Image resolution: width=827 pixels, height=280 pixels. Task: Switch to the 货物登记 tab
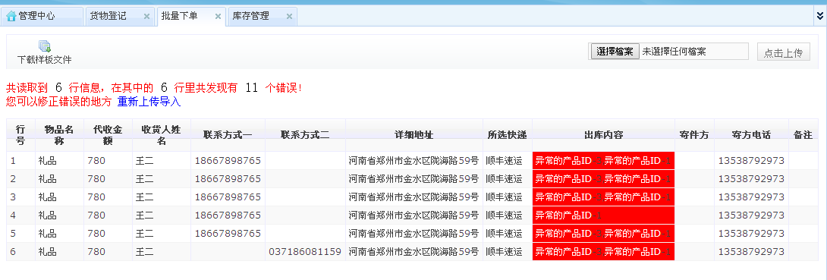(108, 17)
